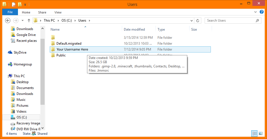Open the Recovery Image drive
This screenshot has width=267, height=139.
pyautogui.click(x=28, y=123)
